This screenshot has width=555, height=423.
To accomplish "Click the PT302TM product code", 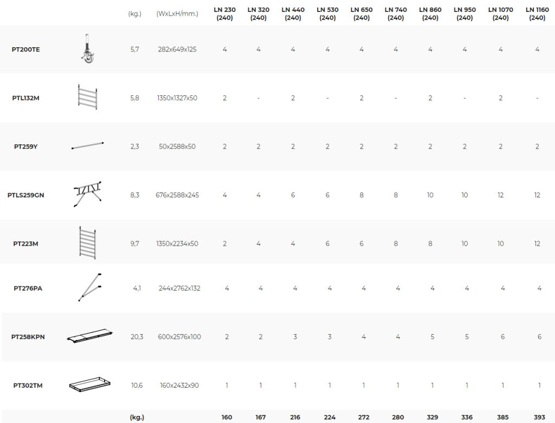I will click(28, 386).
